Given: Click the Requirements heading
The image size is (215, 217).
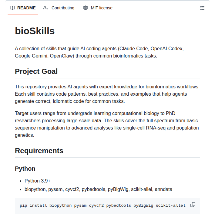Looking at the screenshot, I should coord(39,151).
